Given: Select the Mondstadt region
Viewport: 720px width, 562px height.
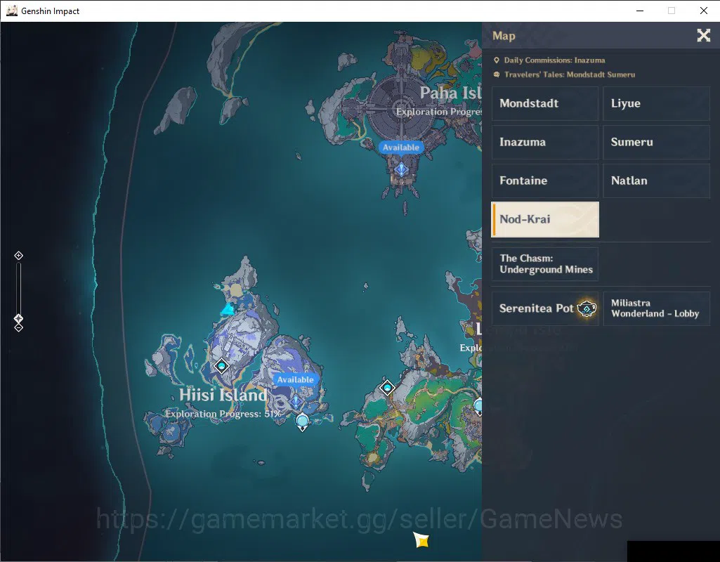Looking at the screenshot, I should pyautogui.click(x=545, y=104).
